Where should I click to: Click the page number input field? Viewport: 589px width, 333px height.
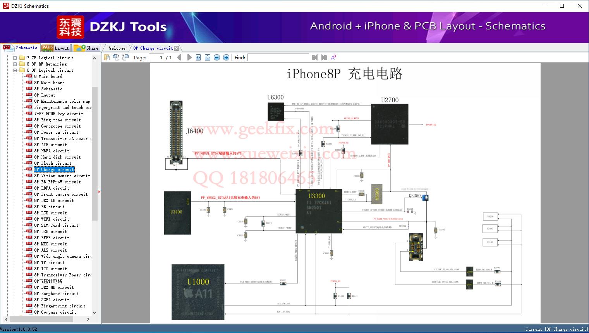[156, 57]
